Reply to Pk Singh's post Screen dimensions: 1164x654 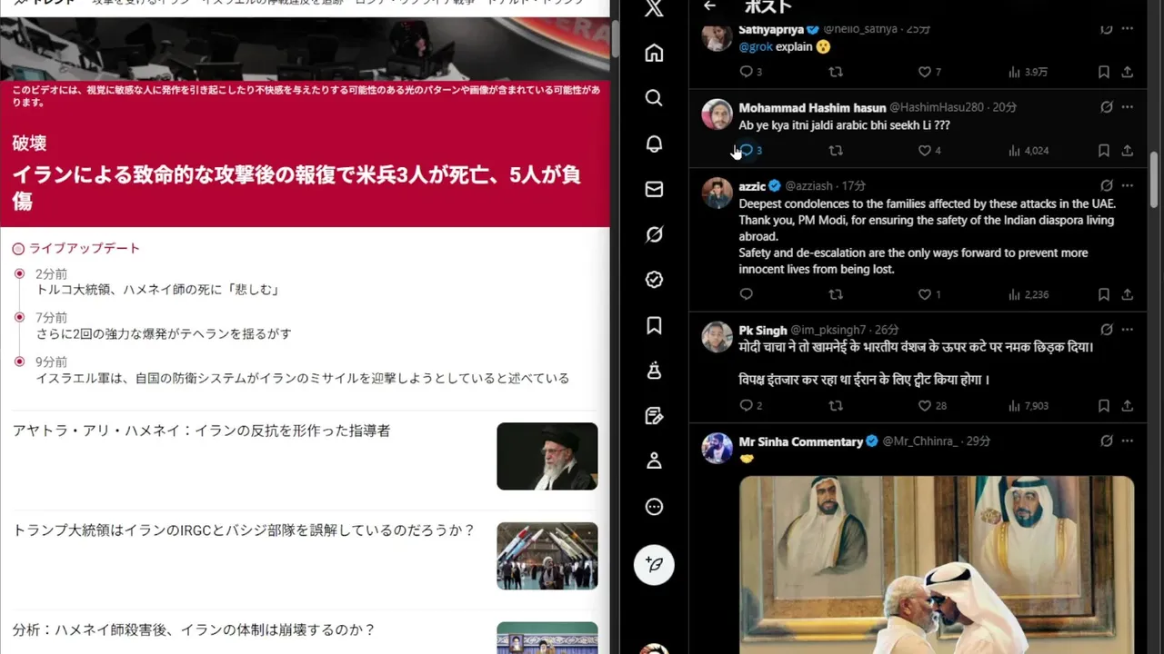click(x=747, y=406)
